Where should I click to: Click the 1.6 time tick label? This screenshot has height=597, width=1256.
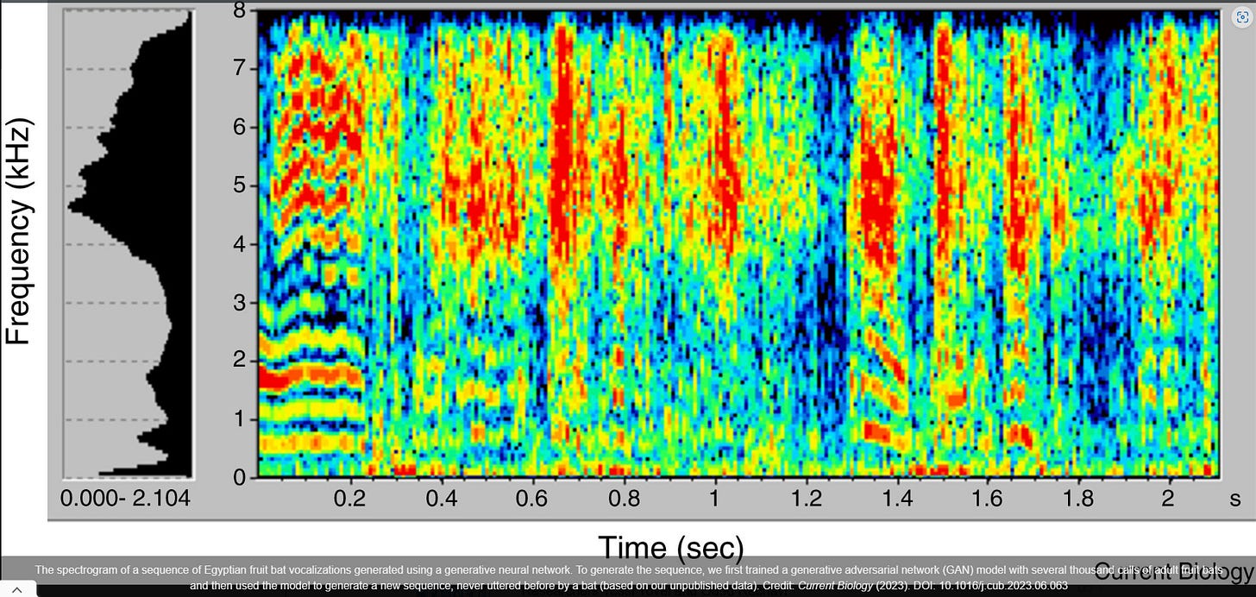[x=988, y=500]
